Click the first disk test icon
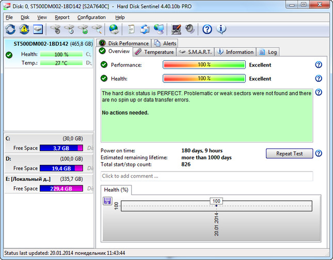This screenshot has height=260, width=333. click(55, 29)
